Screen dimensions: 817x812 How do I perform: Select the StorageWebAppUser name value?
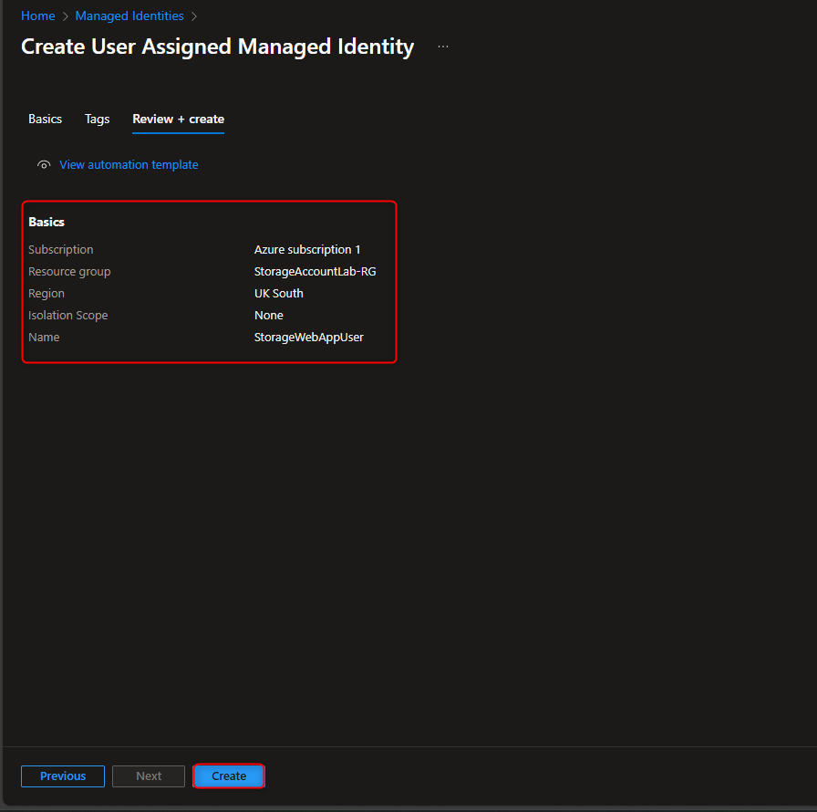(x=308, y=337)
